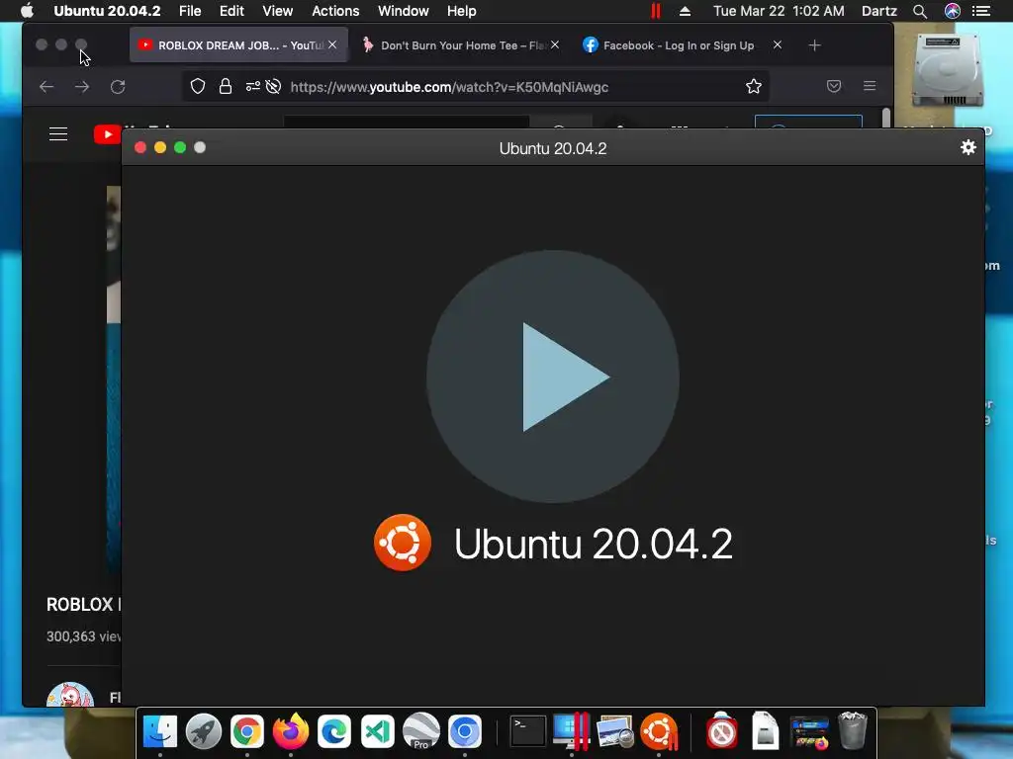Open the View menu
1013x759 pixels.
coord(277,11)
